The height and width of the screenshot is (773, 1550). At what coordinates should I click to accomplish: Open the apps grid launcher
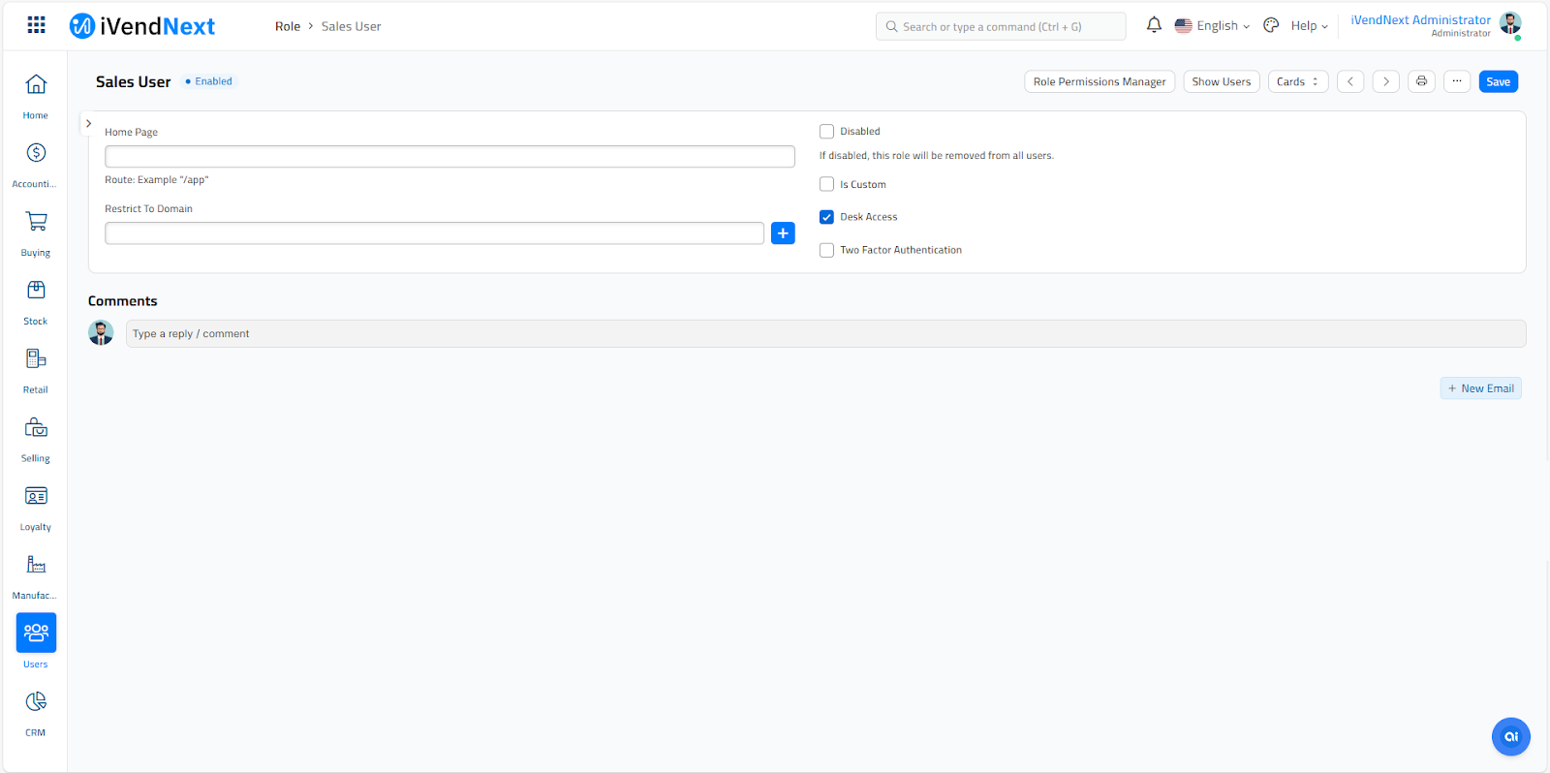pos(36,25)
